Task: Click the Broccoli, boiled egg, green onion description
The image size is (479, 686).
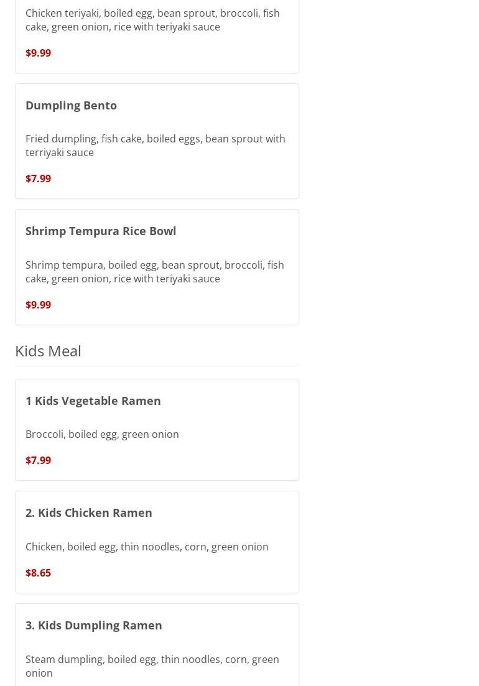Action: 102,435
